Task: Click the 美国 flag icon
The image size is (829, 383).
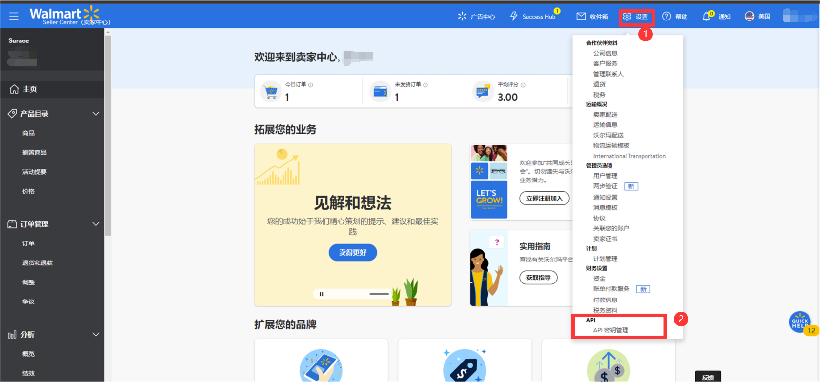Action: pyautogui.click(x=749, y=16)
